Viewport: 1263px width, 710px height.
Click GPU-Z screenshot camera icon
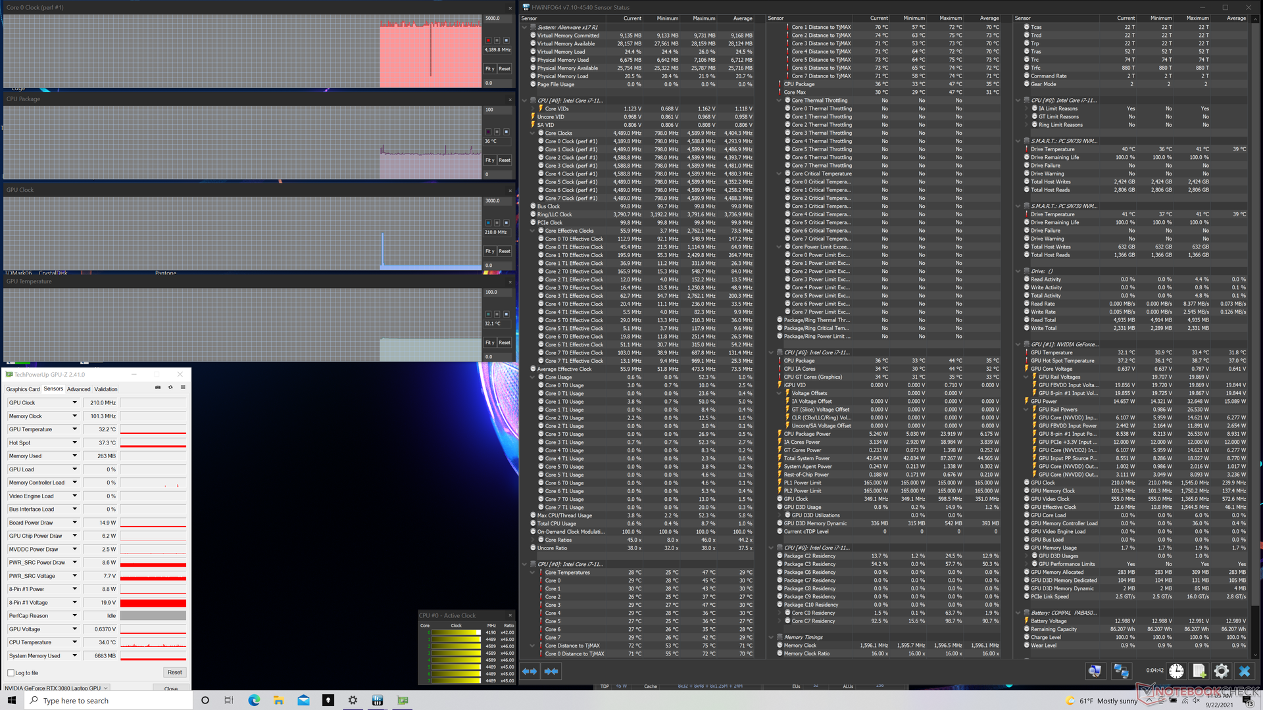tap(158, 388)
